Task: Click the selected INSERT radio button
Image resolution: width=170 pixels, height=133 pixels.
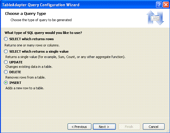Action: tap(6, 83)
